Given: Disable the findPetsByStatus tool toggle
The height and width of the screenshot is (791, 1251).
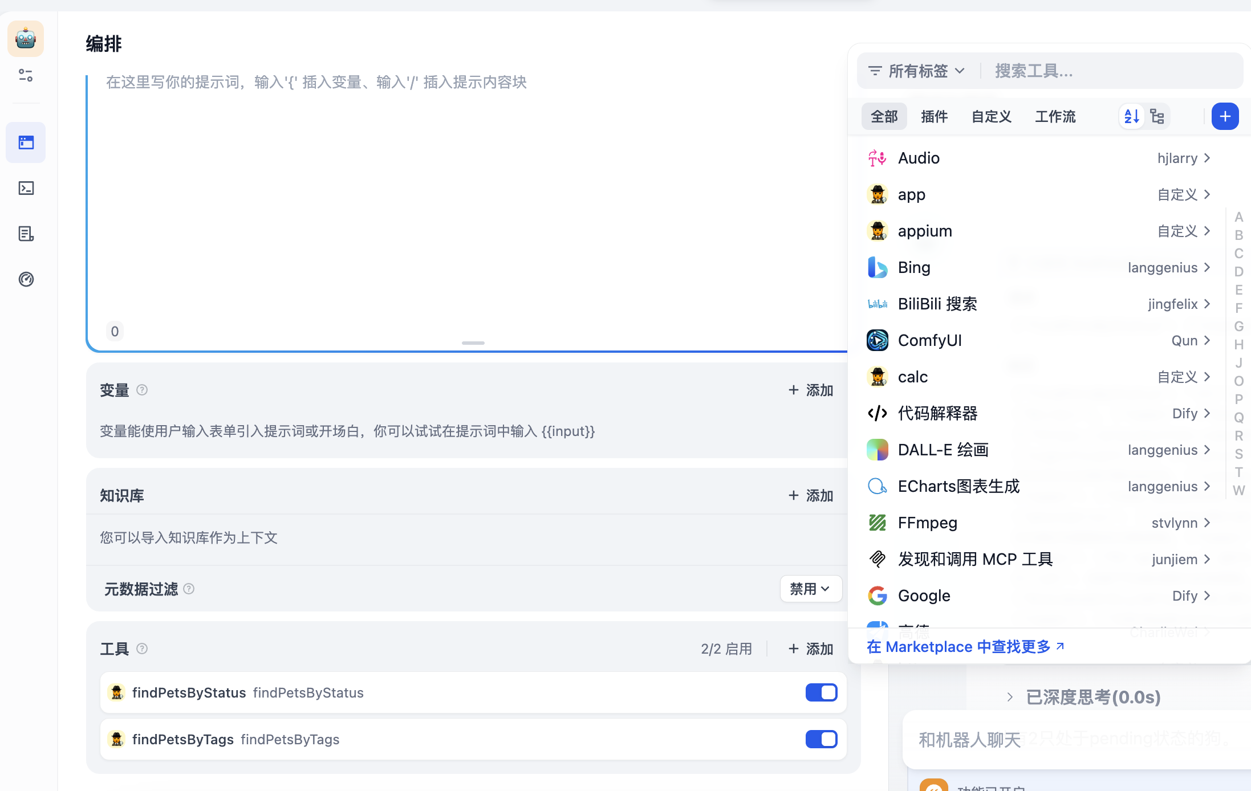Looking at the screenshot, I should (821, 692).
